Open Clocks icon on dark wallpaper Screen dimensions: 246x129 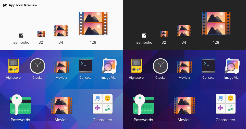pos(160,66)
